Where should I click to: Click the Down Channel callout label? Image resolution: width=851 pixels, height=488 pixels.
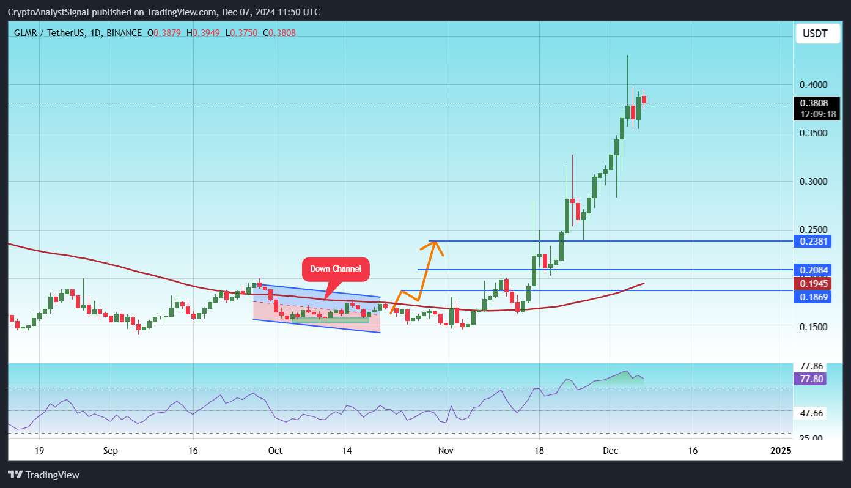(x=336, y=269)
